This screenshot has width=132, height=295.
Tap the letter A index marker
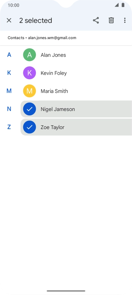[9, 55]
